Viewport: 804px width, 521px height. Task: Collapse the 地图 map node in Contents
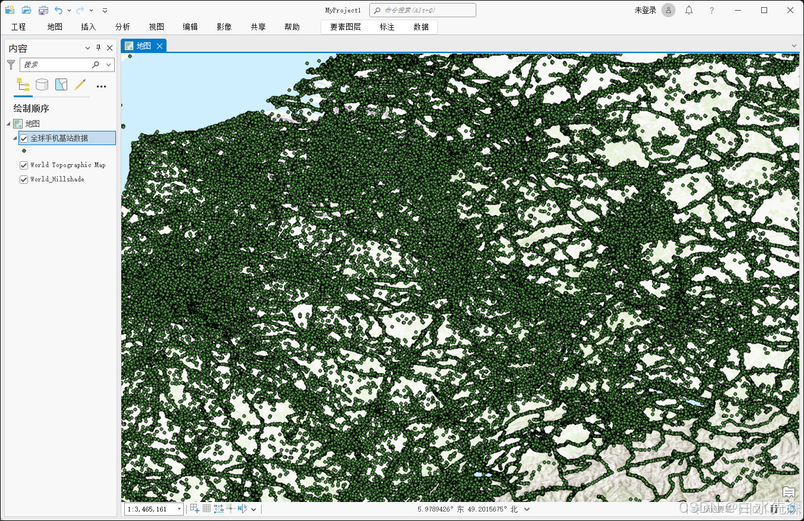8,124
